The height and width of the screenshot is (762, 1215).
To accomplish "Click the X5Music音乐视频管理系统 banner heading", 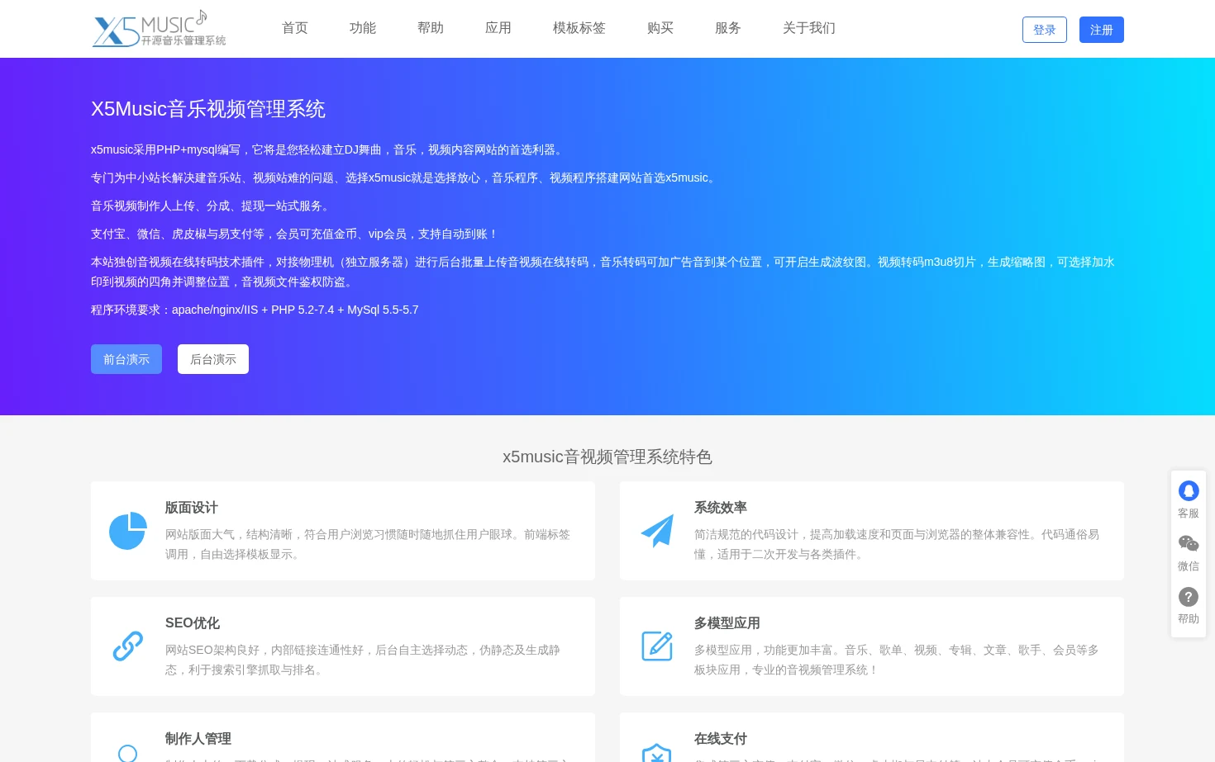I will point(208,109).
